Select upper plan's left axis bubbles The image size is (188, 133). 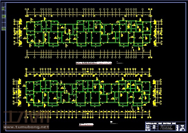pos(15,31)
